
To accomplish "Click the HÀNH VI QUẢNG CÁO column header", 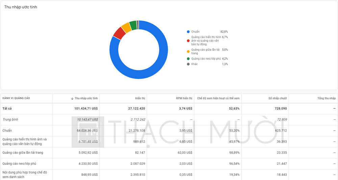I will click(16, 98).
